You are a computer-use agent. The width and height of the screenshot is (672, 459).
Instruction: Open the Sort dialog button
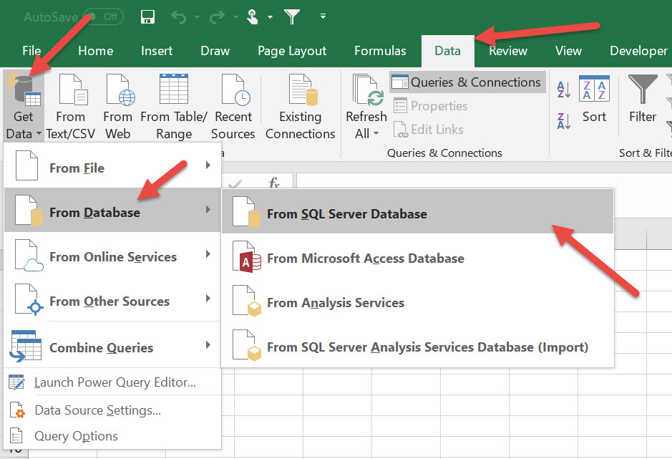point(594,100)
